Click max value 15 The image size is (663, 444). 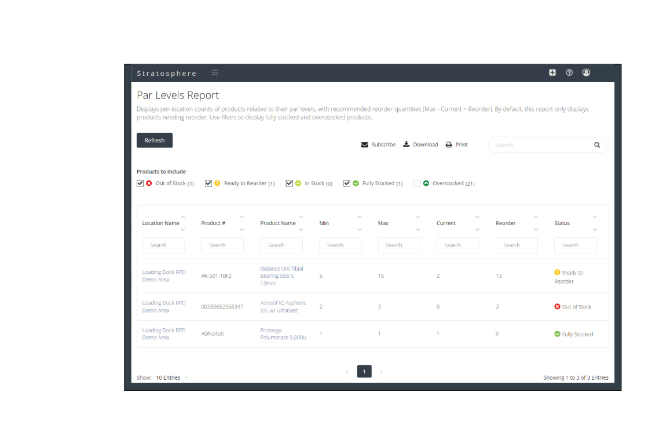click(380, 276)
